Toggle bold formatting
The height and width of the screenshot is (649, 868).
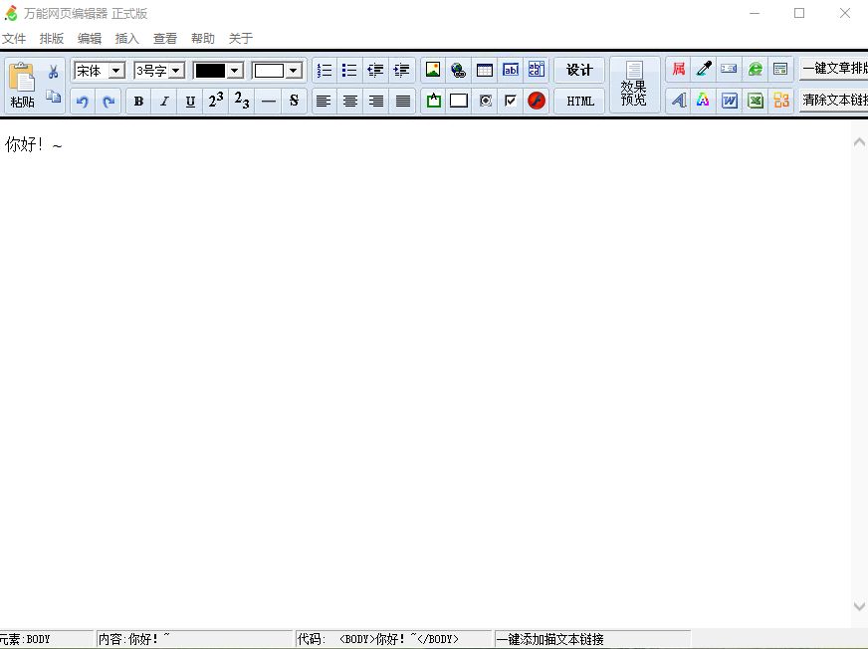click(138, 101)
